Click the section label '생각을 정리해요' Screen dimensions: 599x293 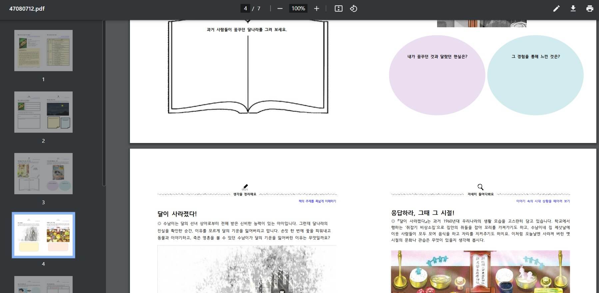click(245, 194)
